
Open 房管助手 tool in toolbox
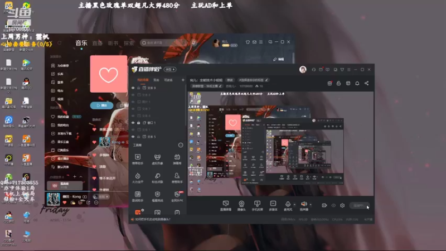pyautogui.click(x=177, y=178)
